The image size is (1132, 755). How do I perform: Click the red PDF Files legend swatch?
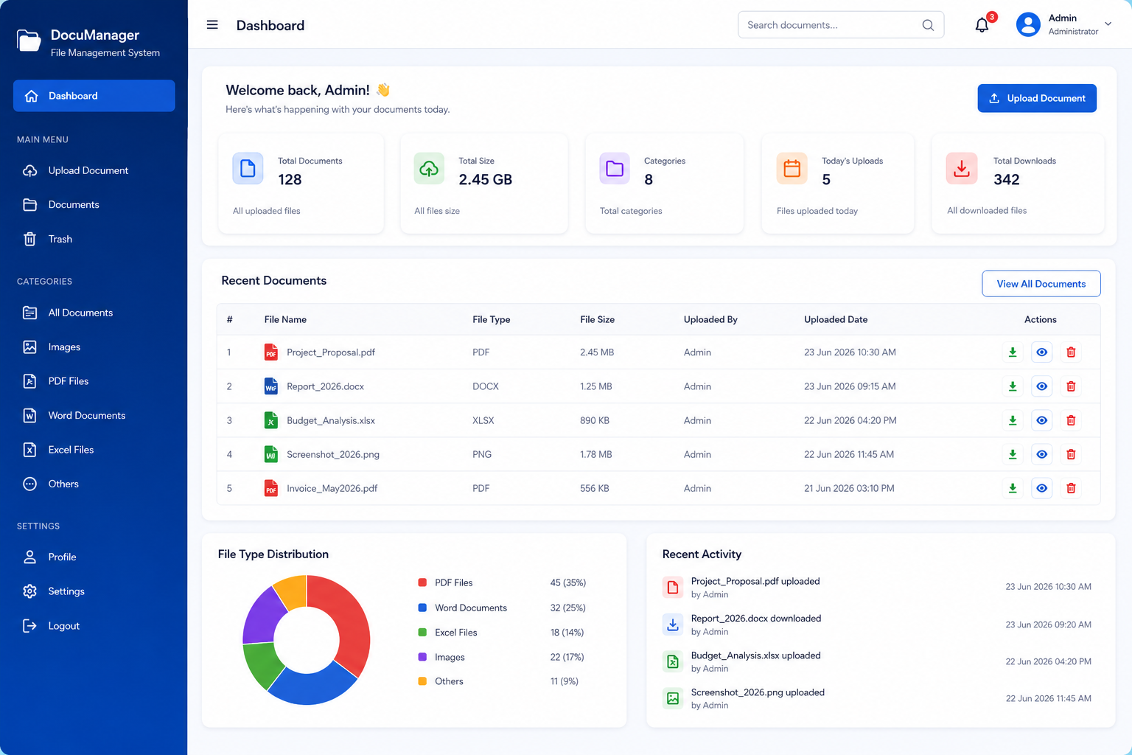click(x=422, y=582)
